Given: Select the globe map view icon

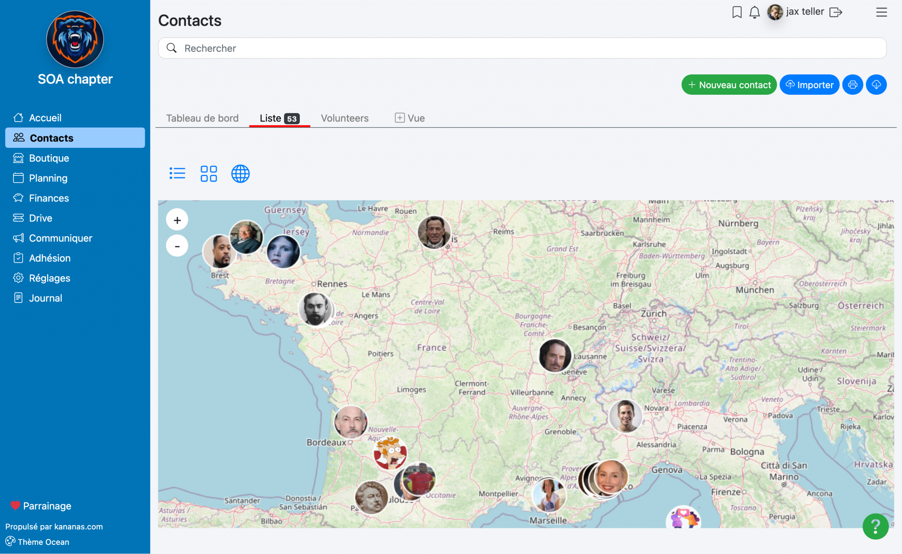Looking at the screenshot, I should pyautogui.click(x=240, y=173).
